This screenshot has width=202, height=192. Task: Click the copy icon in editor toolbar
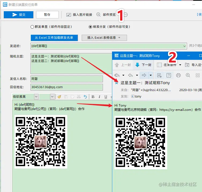point(72,97)
